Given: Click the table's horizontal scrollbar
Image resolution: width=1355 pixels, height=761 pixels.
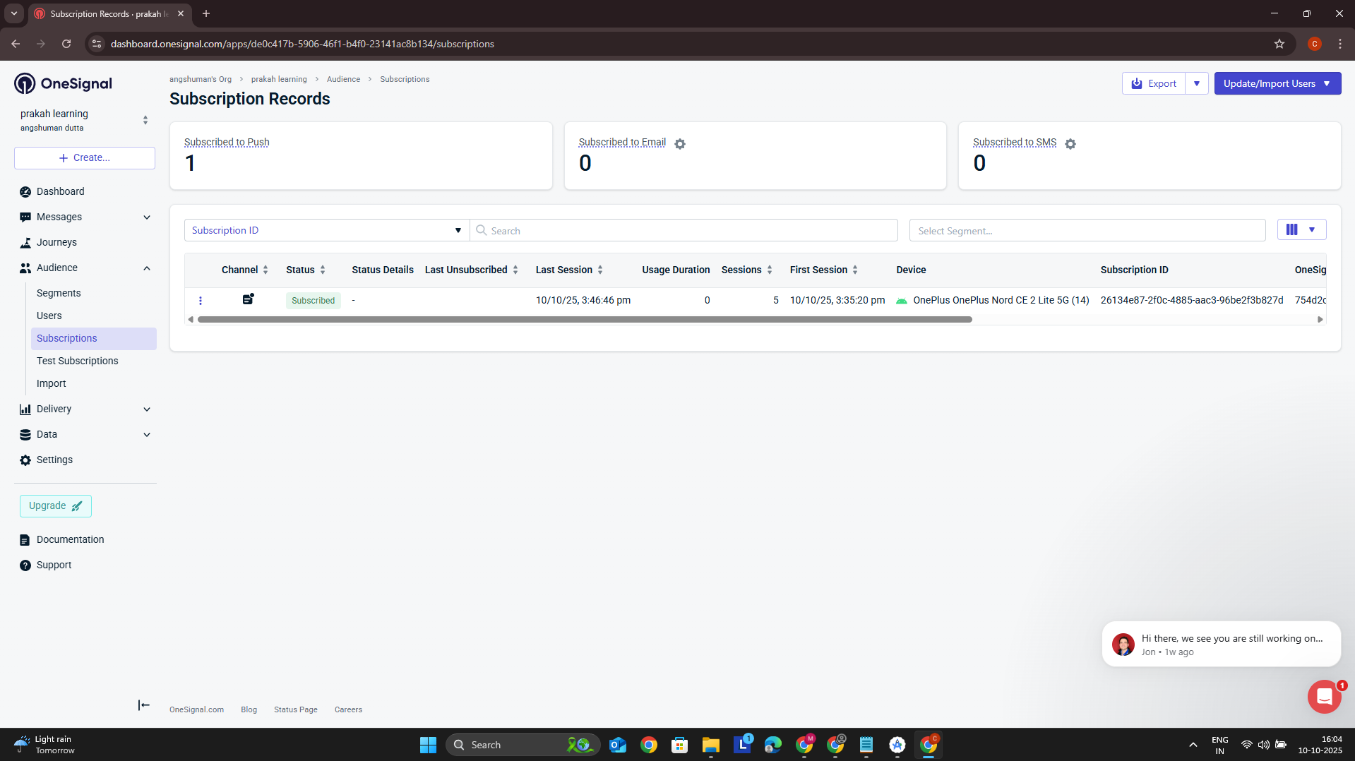Looking at the screenshot, I should [x=585, y=320].
